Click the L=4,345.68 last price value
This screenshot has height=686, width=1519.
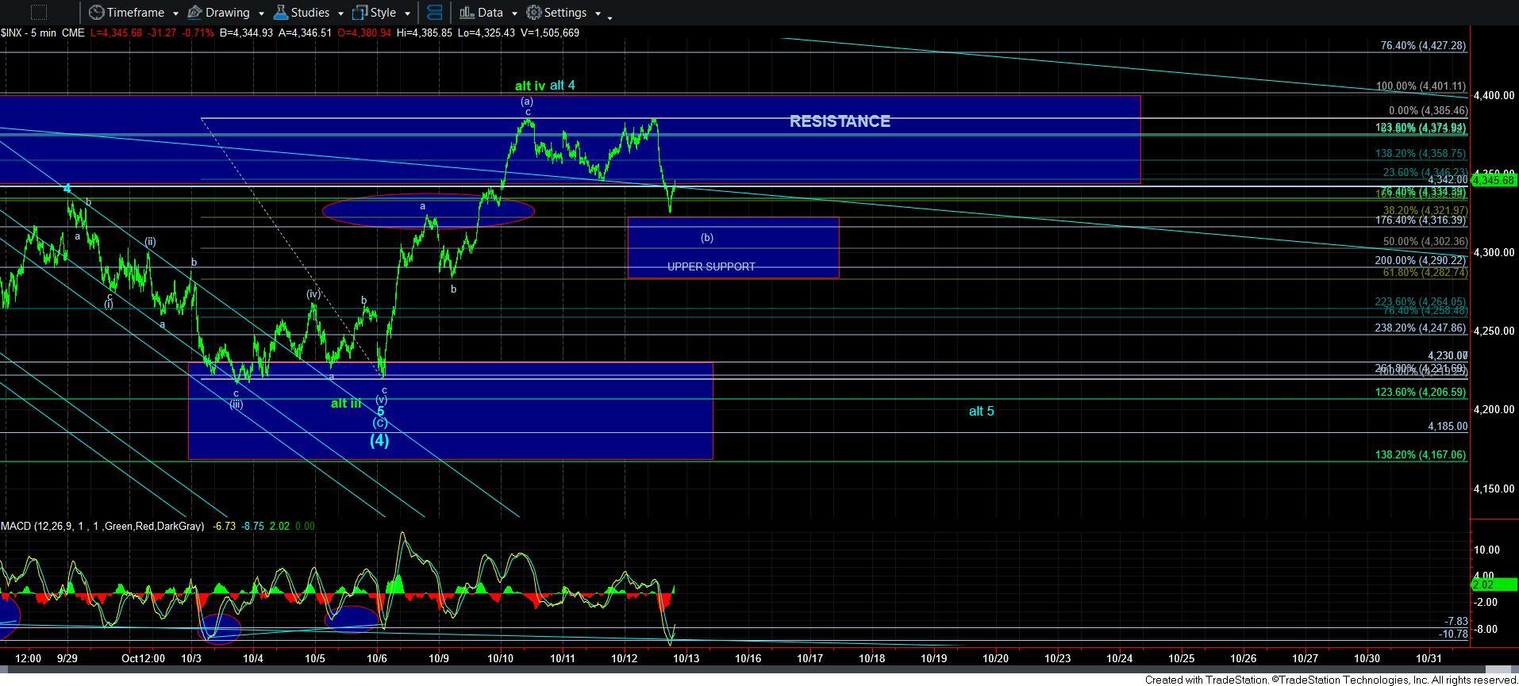pos(118,33)
